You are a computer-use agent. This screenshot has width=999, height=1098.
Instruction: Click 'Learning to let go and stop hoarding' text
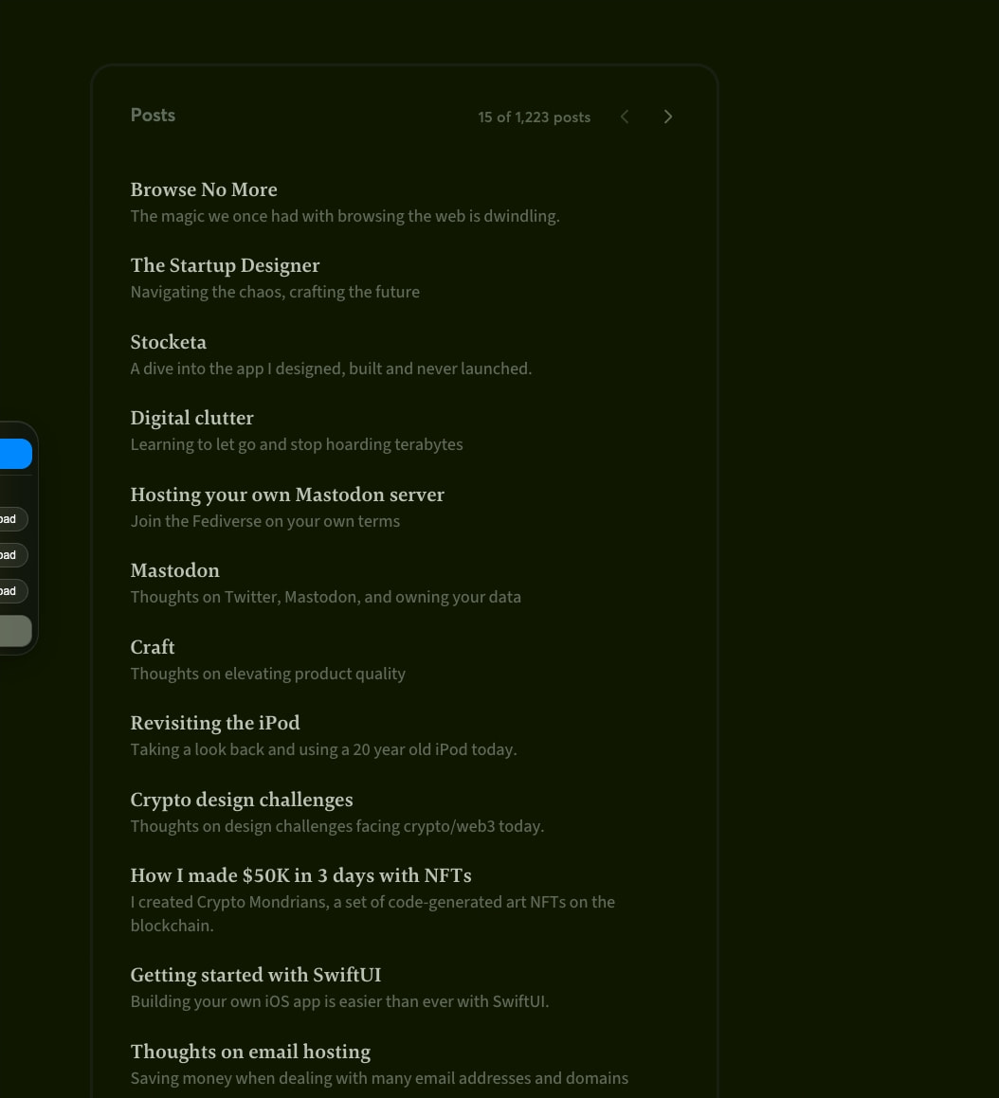pos(297,444)
